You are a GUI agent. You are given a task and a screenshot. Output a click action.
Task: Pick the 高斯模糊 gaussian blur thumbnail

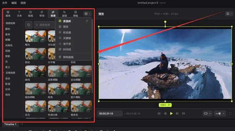pyautogui.click(x=58, y=71)
